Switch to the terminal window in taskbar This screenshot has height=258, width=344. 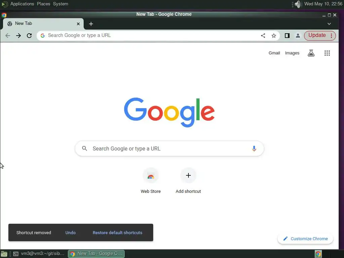(39, 254)
